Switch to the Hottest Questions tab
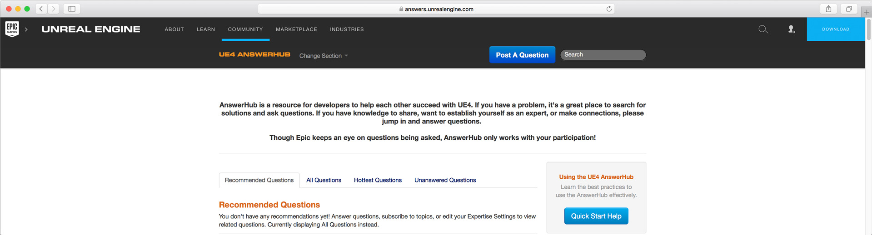The width and height of the screenshot is (872, 235). [x=378, y=180]
